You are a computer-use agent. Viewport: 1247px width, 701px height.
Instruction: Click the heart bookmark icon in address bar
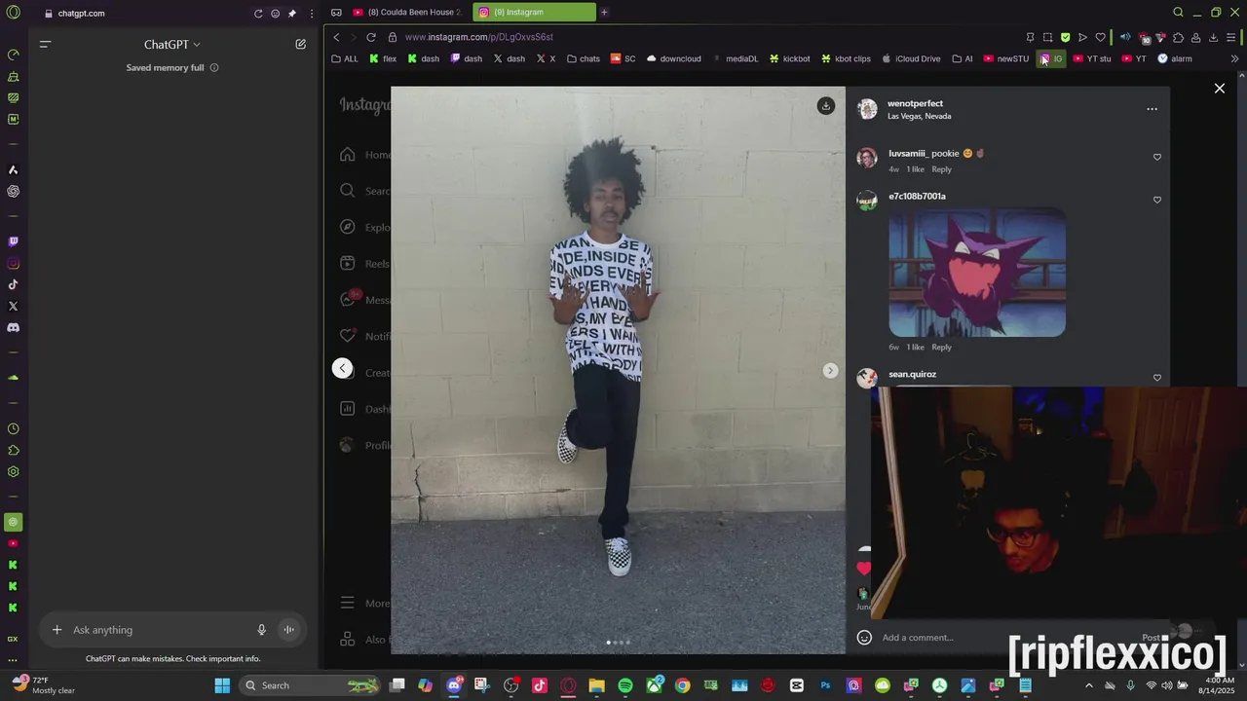pyautogui.click(x=1101, y=37)
